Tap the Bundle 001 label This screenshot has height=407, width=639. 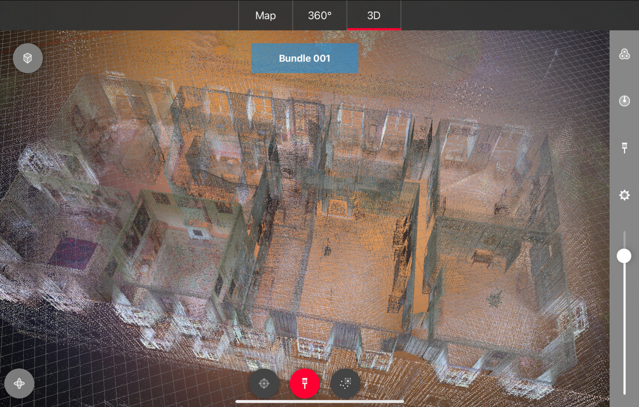[x=305, y=58]
